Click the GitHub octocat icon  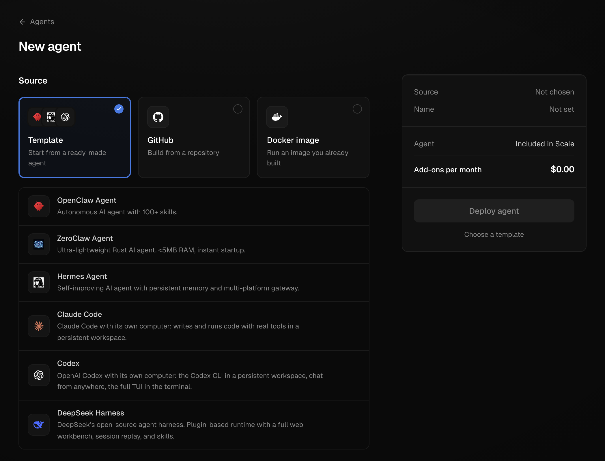[158, 117]
